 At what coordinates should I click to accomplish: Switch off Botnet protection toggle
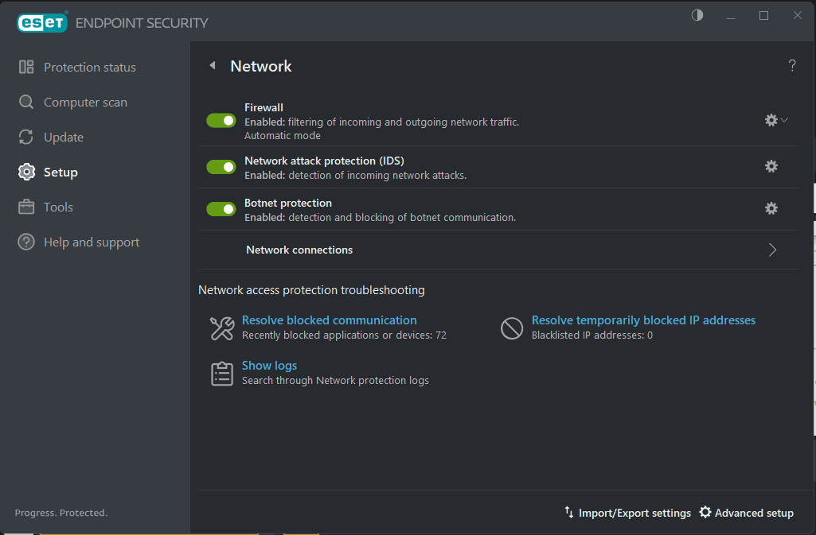(x=221, y=209)
